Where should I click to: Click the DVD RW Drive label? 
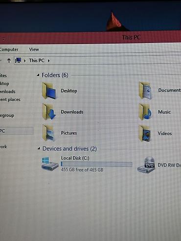169,165
